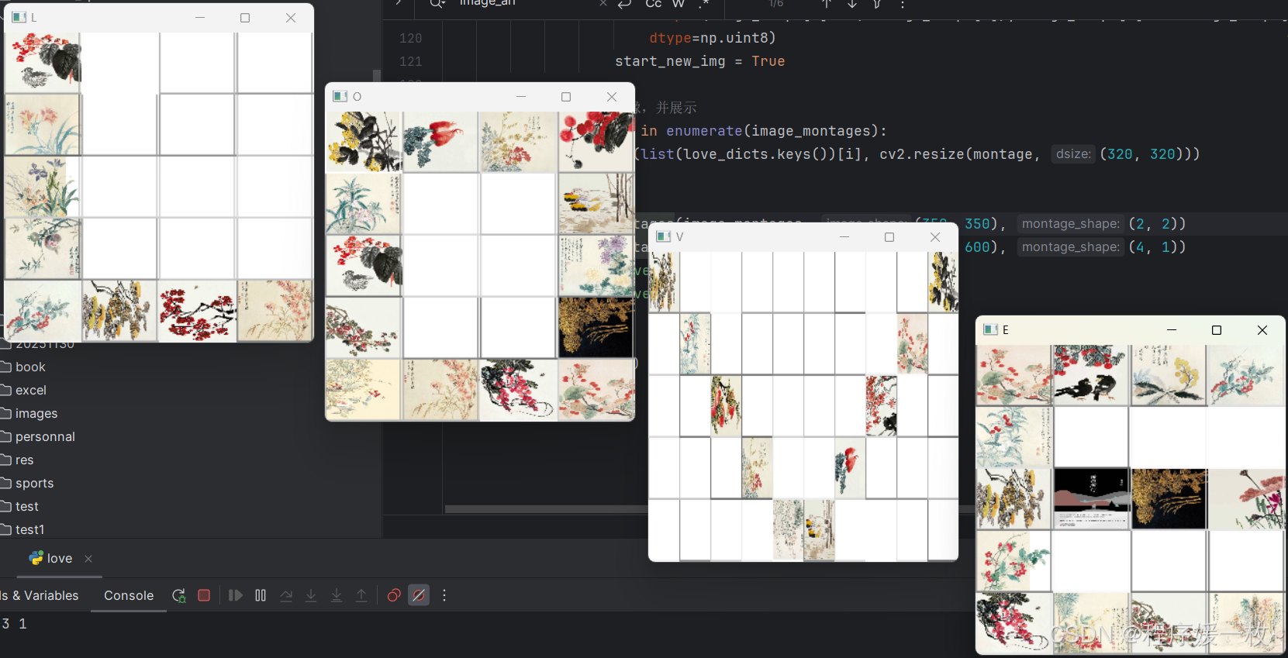Click the E window title icon
This screenshot has height=658, width=1288.
point(991,329)
